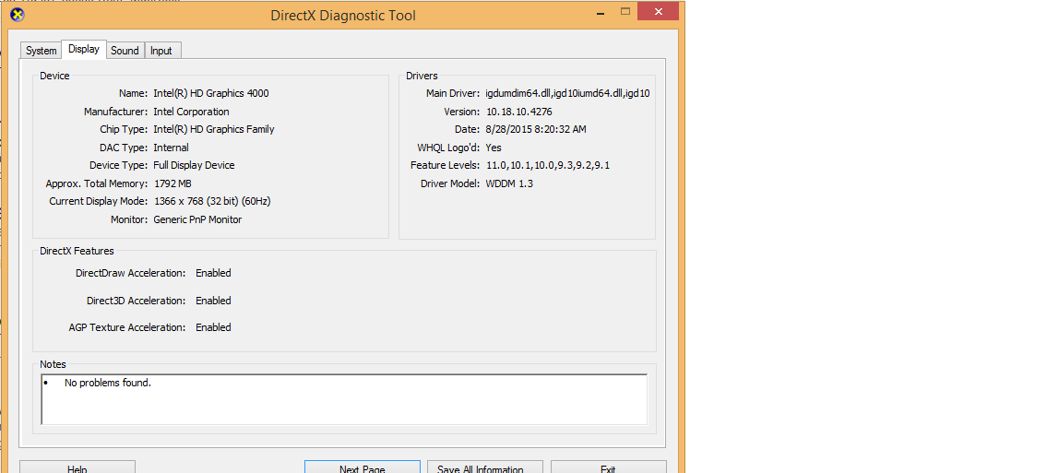Viewport: 1047px width, 473px height.
Task: Click the DirectDraw Acceleration Enabled status
Action: coord(213,273)
